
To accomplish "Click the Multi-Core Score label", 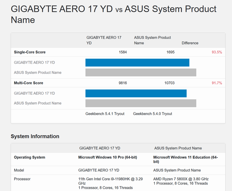I will click(x=29, y=83).
